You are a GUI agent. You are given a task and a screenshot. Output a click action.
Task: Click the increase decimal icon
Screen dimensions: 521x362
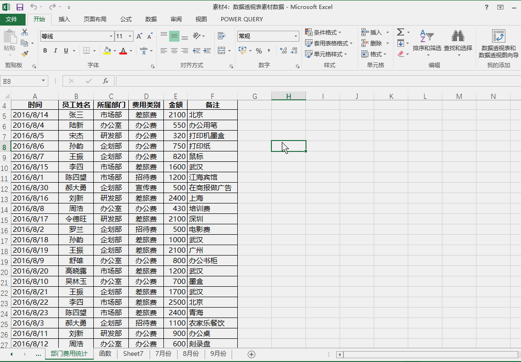(x=283, y=51)
